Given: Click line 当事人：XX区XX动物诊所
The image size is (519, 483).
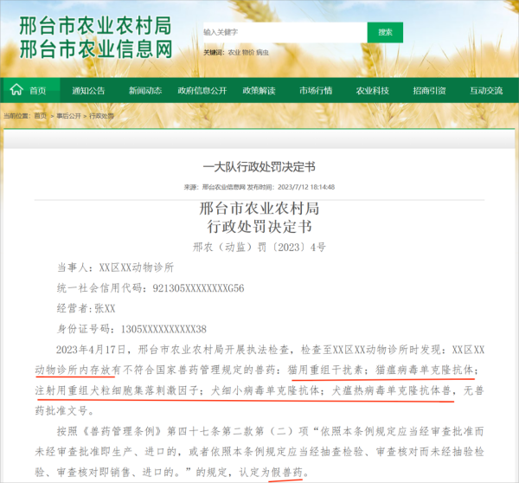Looking at the screenshot, I should click(115, 267).
